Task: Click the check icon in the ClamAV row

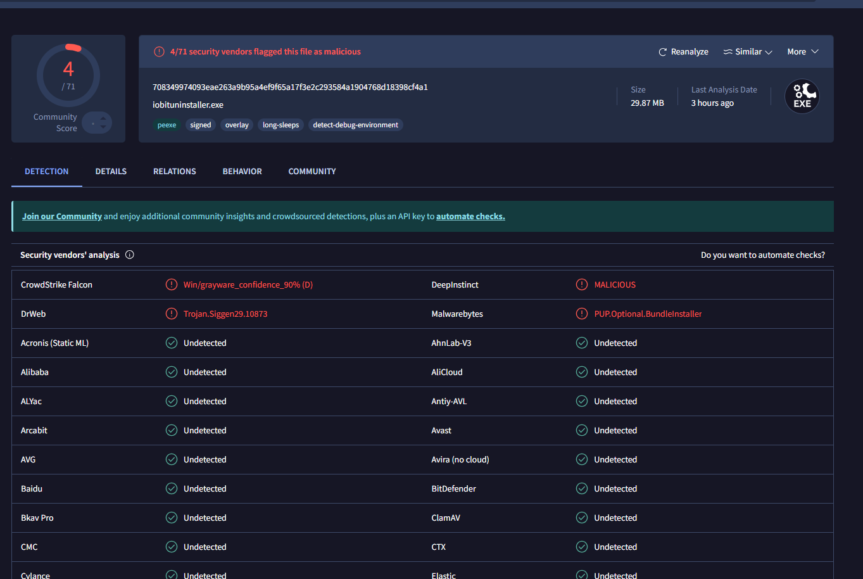Action: click(x=582, y=518)
